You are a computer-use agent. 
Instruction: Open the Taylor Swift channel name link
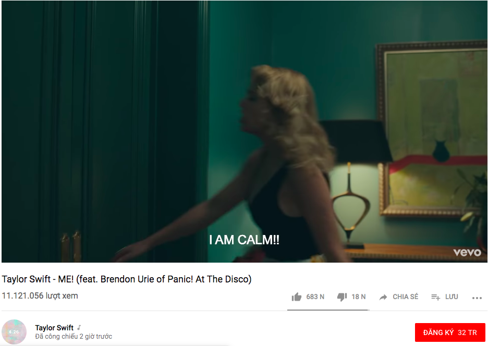(54, 328)
